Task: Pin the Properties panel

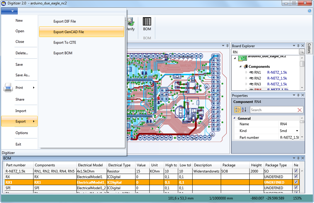Action: (298, 95)
